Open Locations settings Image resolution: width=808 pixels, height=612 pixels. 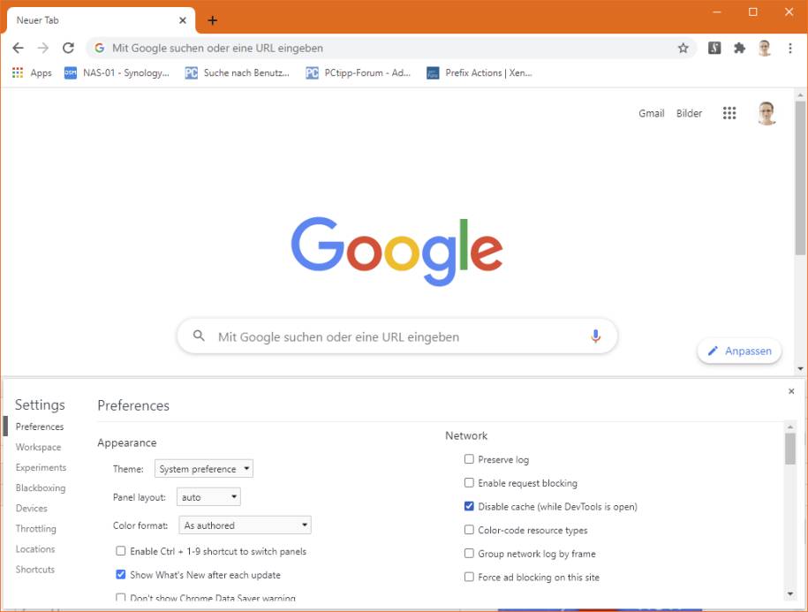[x=35, y=549]
